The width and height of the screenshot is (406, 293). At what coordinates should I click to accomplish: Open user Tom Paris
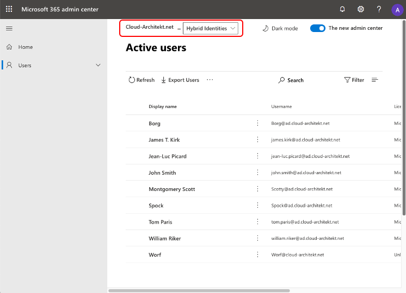pos(160,222)
